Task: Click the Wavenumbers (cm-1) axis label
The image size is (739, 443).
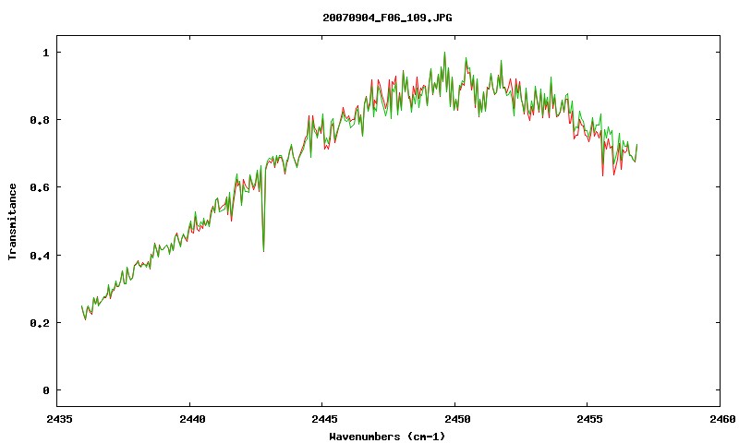Action: 387,437
